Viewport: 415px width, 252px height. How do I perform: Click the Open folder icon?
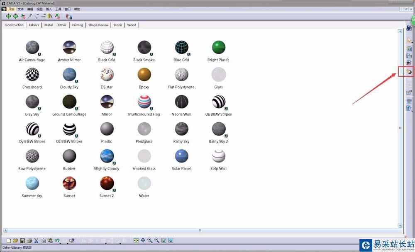pos(15,240)
